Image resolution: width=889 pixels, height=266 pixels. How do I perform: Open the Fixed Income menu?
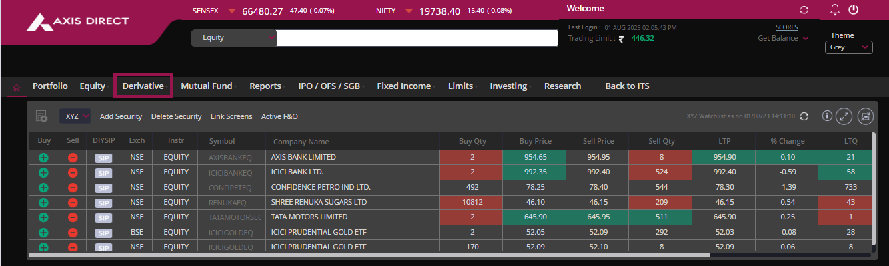[404, 86]
